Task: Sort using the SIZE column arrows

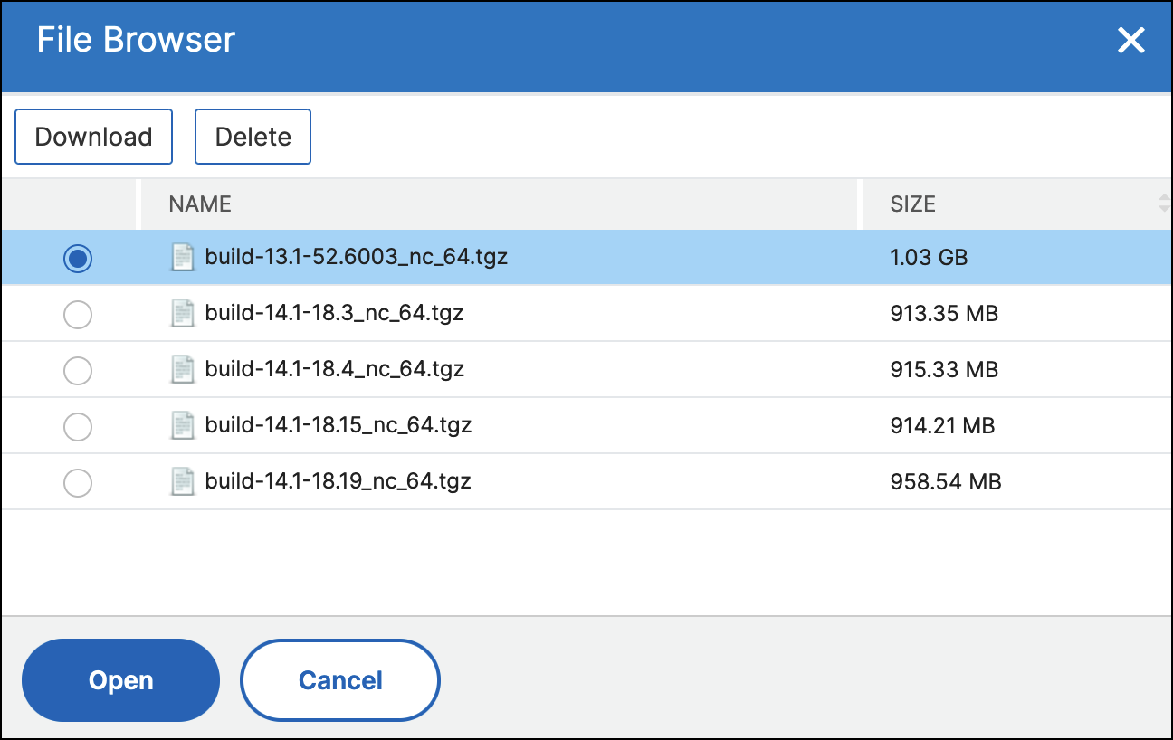Action: (x=1164, y=204)
